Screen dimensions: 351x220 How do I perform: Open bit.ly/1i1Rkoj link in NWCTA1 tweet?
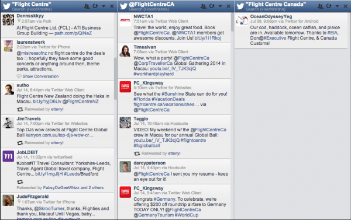click(x=208, y=38)
